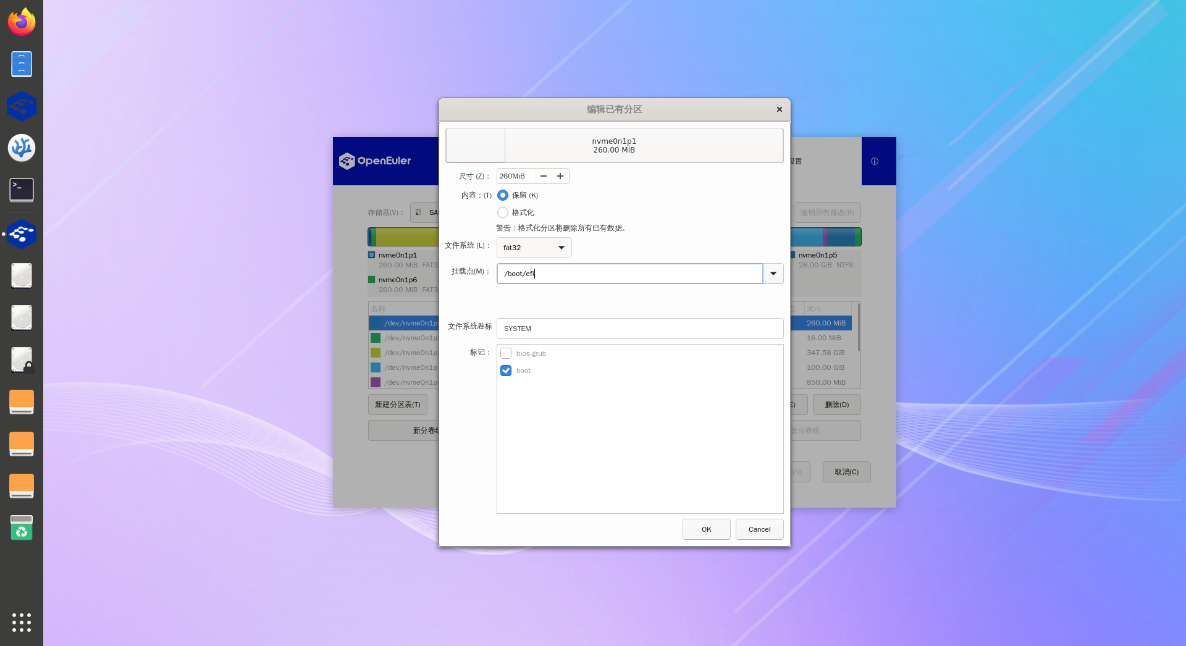Click the SYSTEM volume label field
The height and width of the screenshot is (646, 1186).
coord(639,329)
